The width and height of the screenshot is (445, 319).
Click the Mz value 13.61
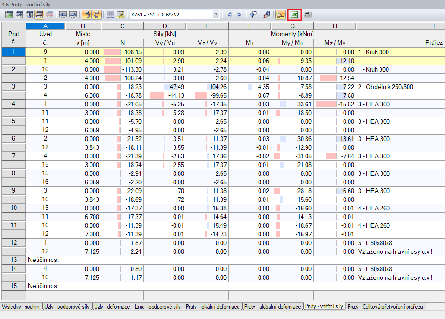point(347,139)
